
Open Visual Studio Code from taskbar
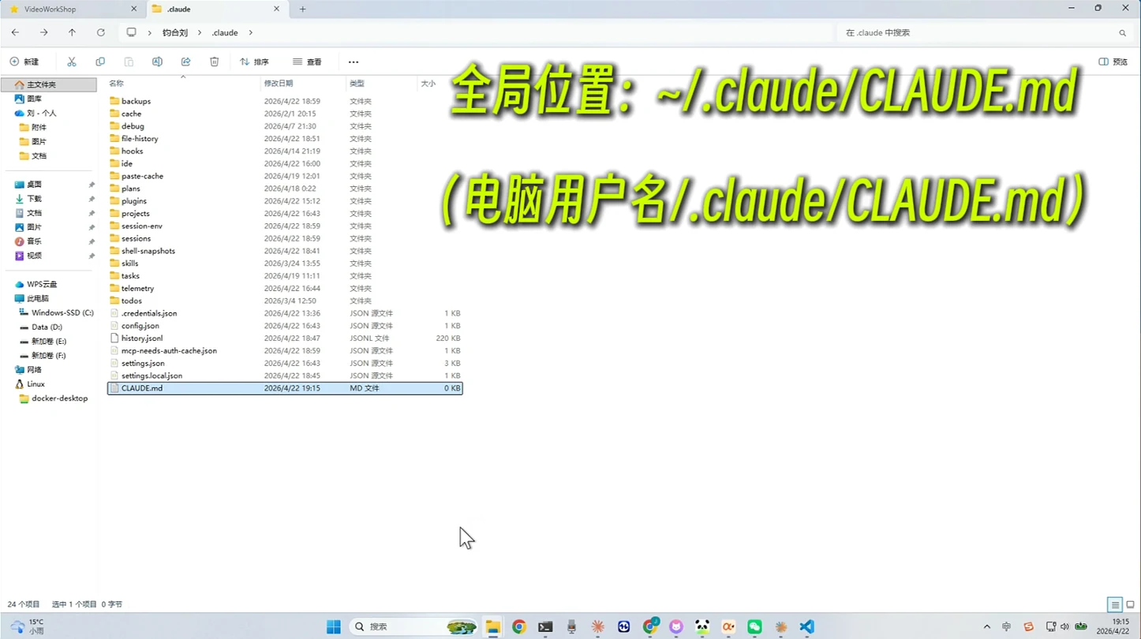coord(806,626)
